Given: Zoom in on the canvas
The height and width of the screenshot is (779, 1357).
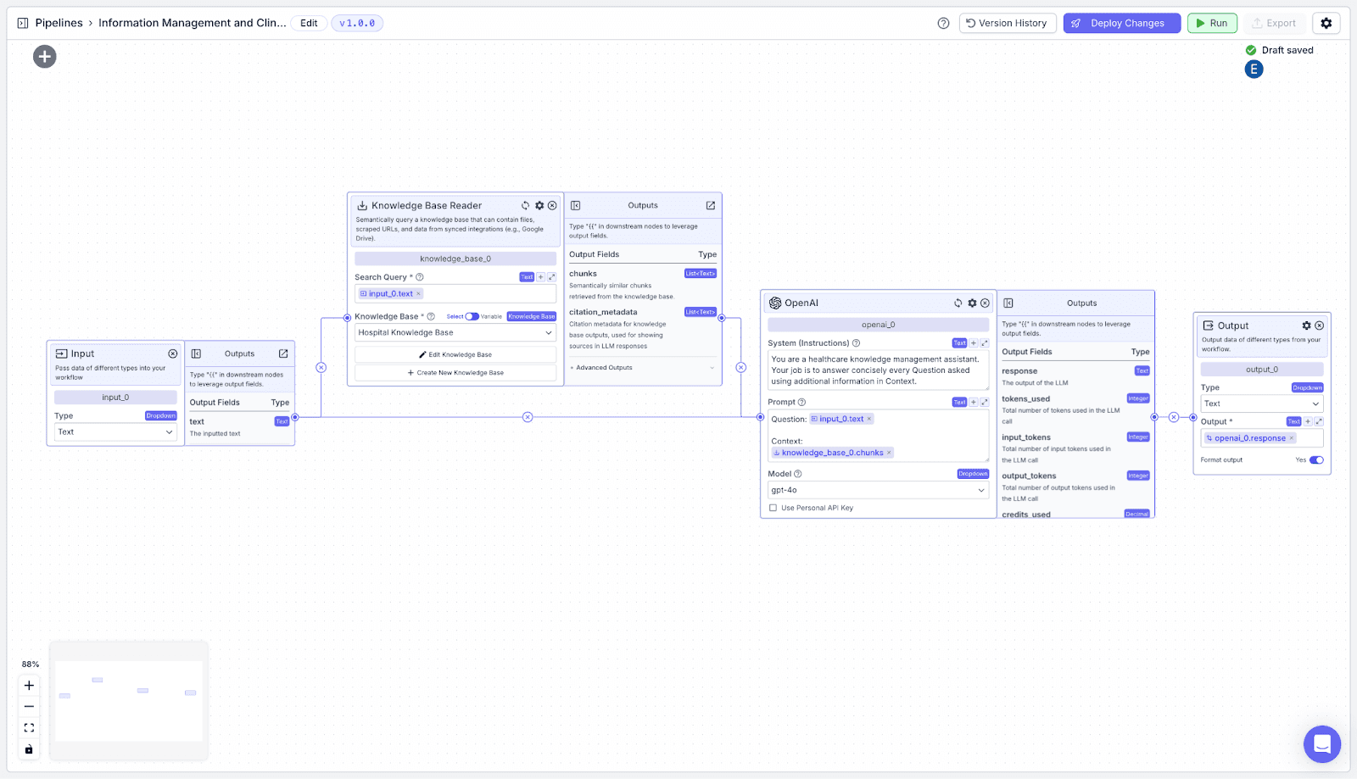Looking at the screenshot, I should (29, 686).
